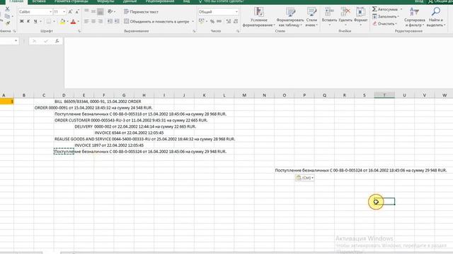
Task: Select column M header
Action: click(244, 95)
